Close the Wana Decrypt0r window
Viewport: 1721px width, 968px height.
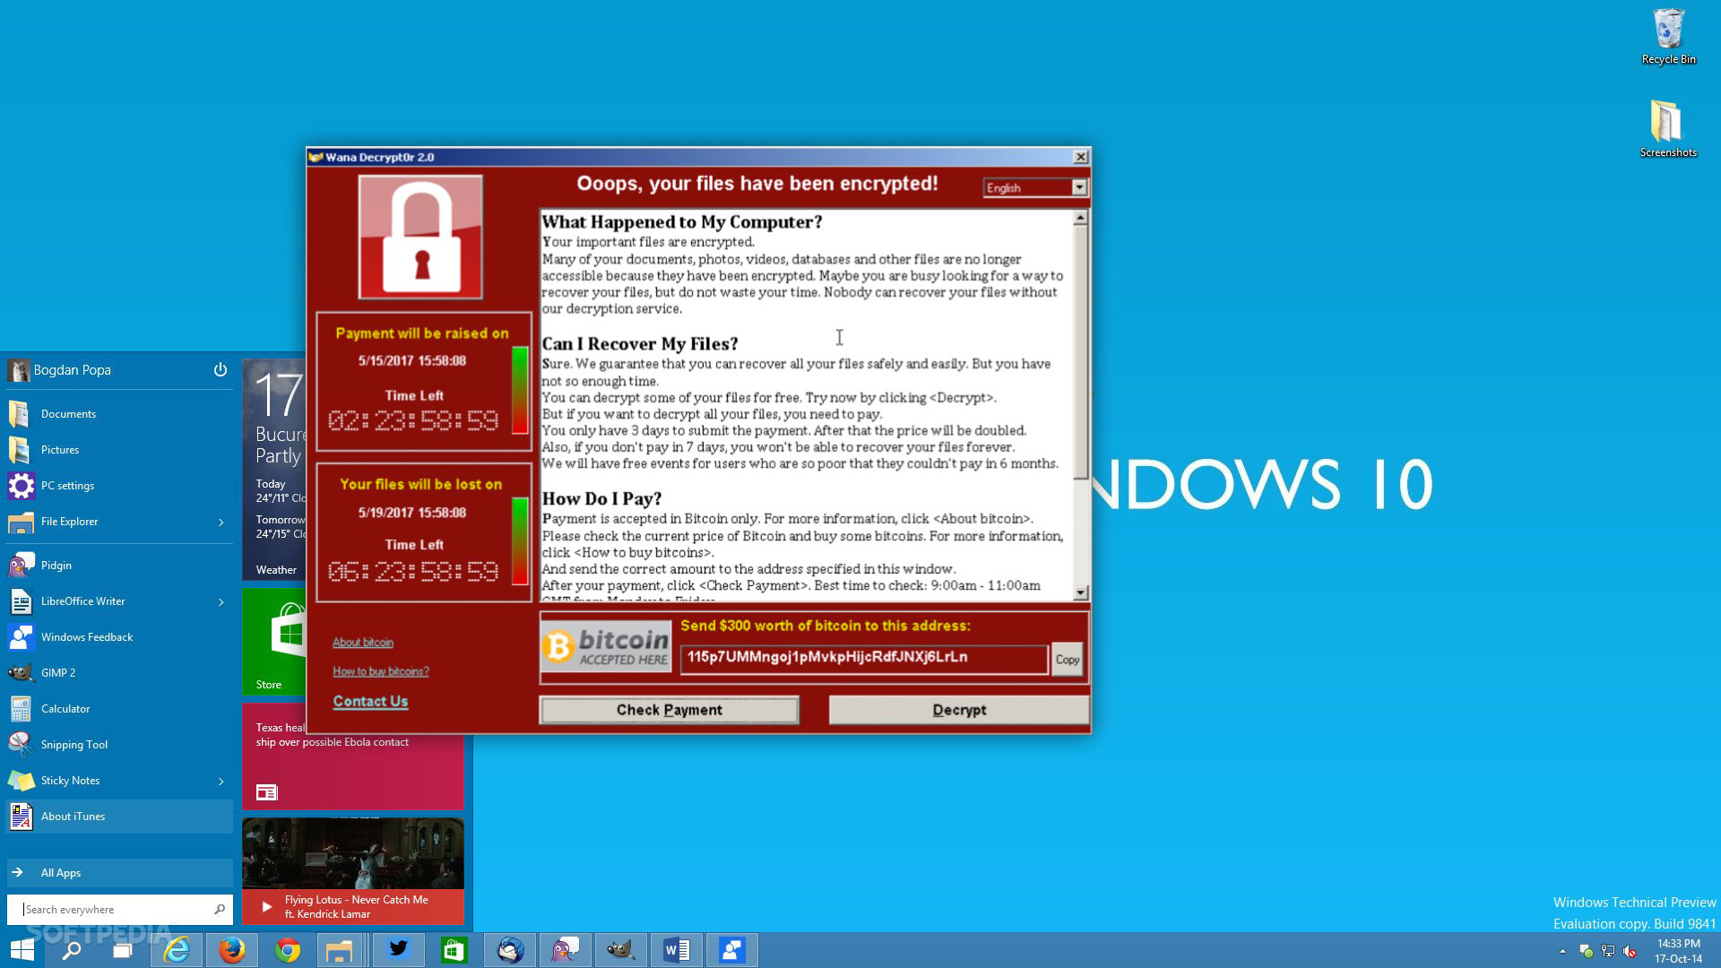(x=1081, y=157)
